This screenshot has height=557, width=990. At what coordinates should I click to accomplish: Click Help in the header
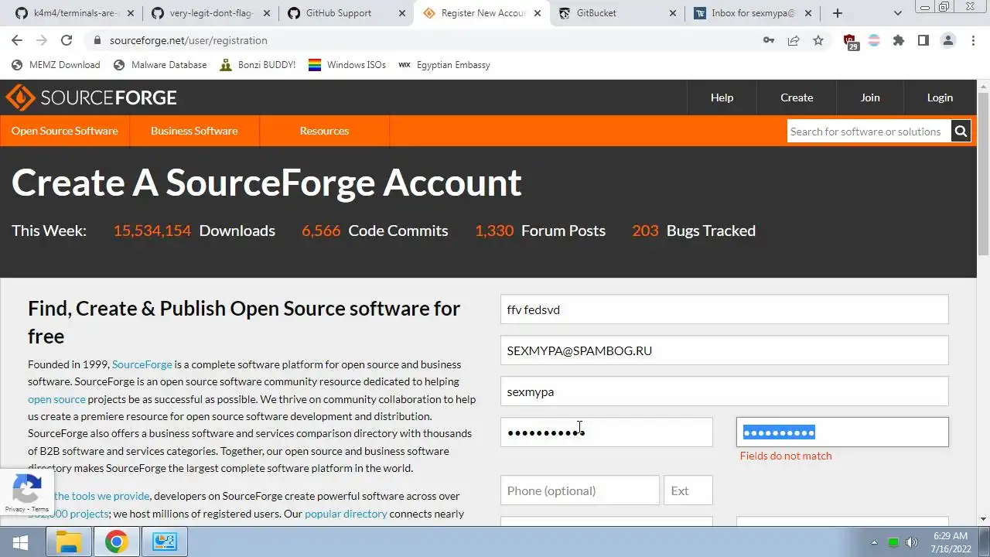coord(722,97)
